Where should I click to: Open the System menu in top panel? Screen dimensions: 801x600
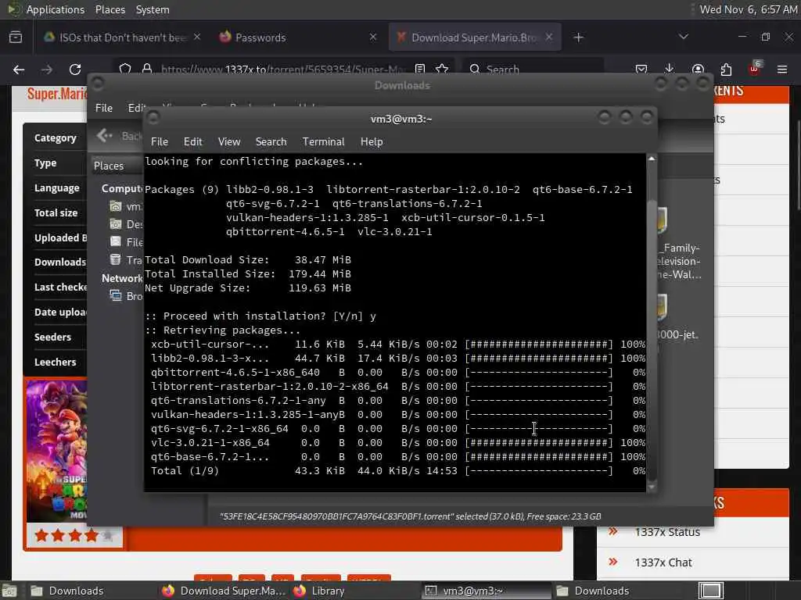pos(153,9)
